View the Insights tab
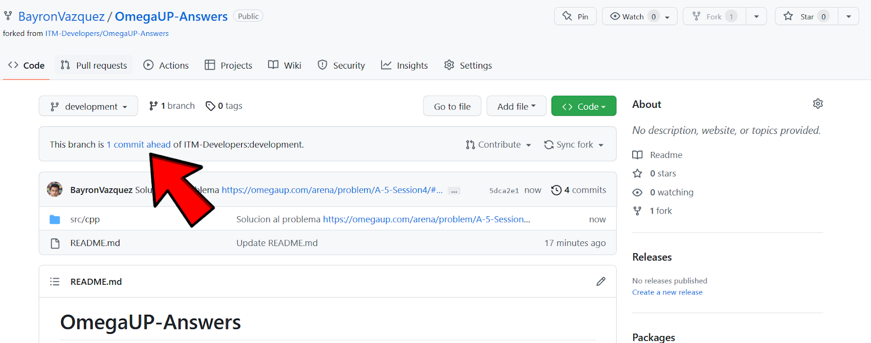Viewport: 871px width, 343px height. [404, 65]
